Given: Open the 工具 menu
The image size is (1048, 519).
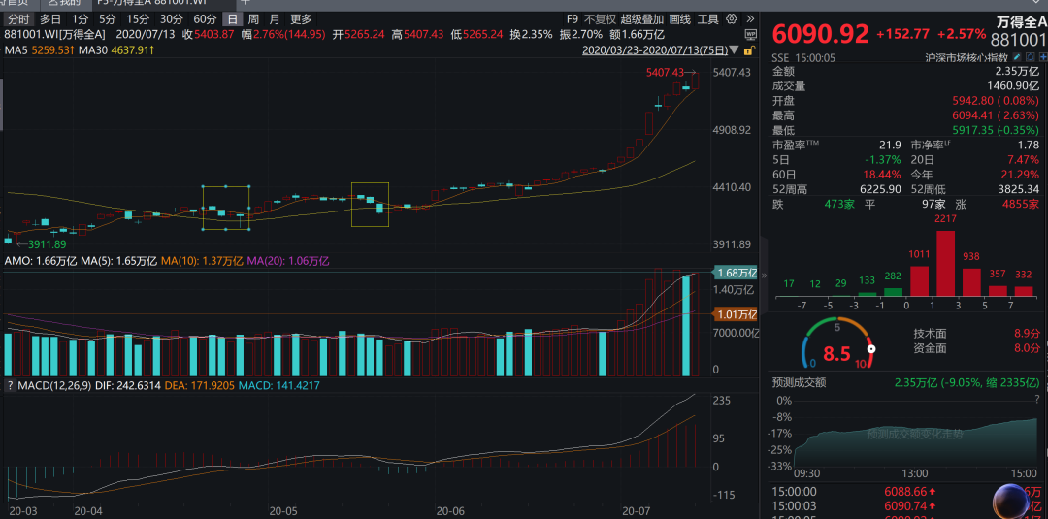Looking at the screenshot, I should [708, 18].
